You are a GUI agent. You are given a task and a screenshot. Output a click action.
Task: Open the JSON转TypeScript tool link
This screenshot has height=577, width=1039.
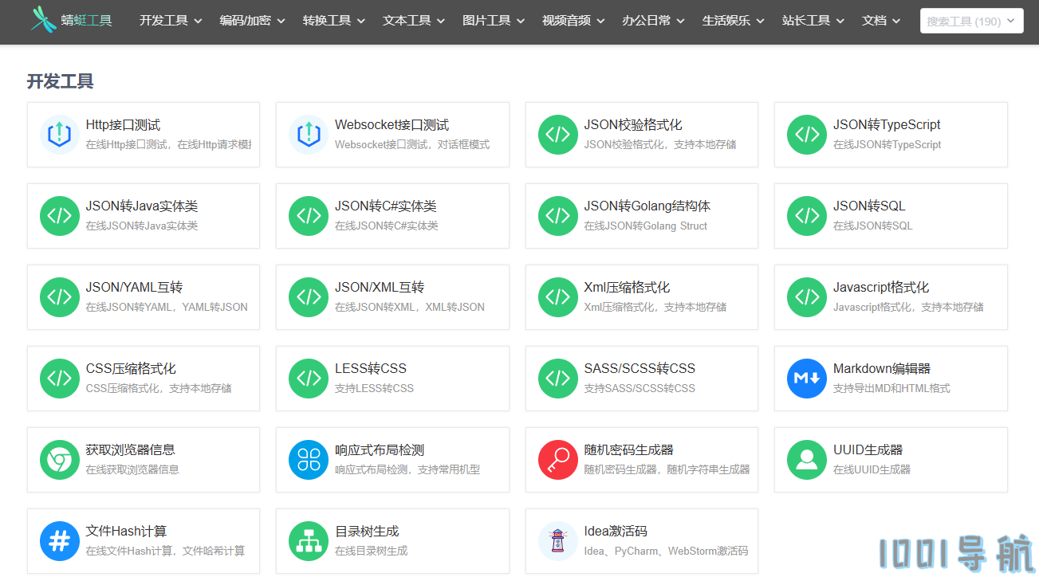pyautogui.click(x=887, y=125)
